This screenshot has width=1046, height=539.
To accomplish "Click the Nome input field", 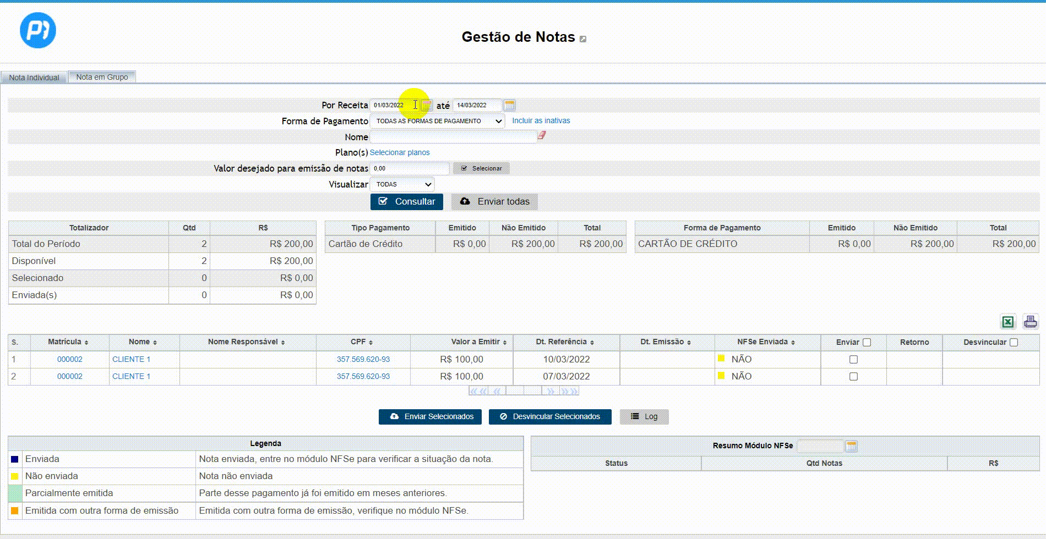I will coord(453,137).
